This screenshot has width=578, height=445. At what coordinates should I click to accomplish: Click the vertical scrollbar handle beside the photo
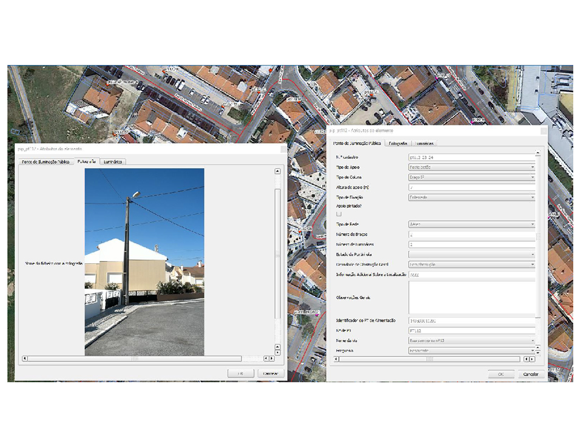click(x=277, y=254)
